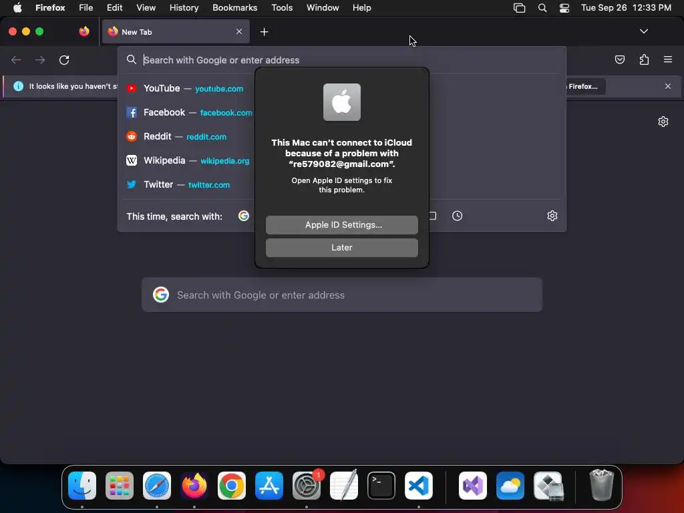
Task: Open Finder from the Dock
Action: 82,486
